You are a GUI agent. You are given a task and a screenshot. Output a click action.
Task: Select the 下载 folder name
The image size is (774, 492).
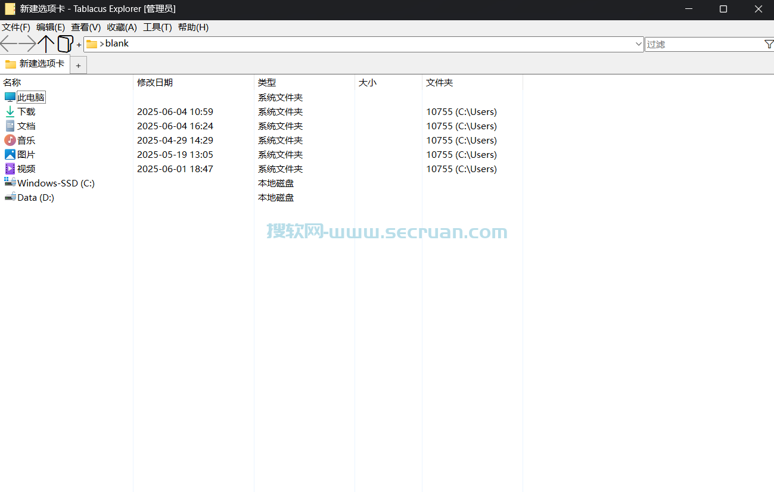pyautogui.click(x=26, y=111)
